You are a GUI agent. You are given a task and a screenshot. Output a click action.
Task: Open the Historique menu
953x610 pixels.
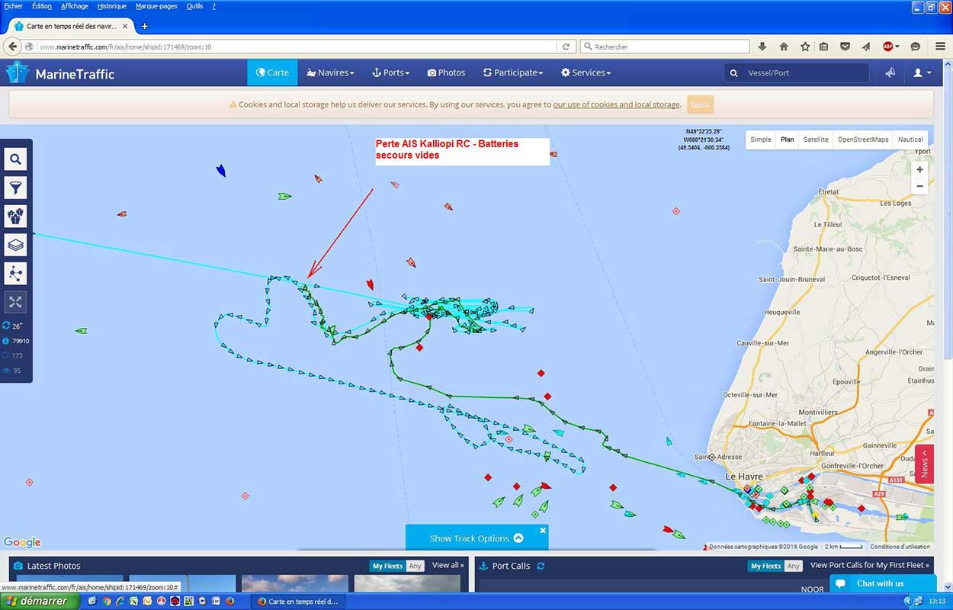112,6
